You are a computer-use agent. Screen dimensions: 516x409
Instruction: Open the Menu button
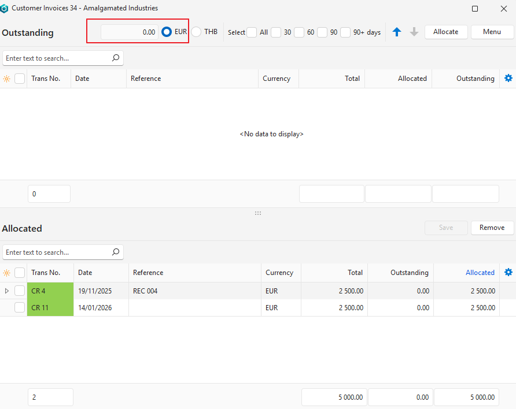tap(492, 32)
